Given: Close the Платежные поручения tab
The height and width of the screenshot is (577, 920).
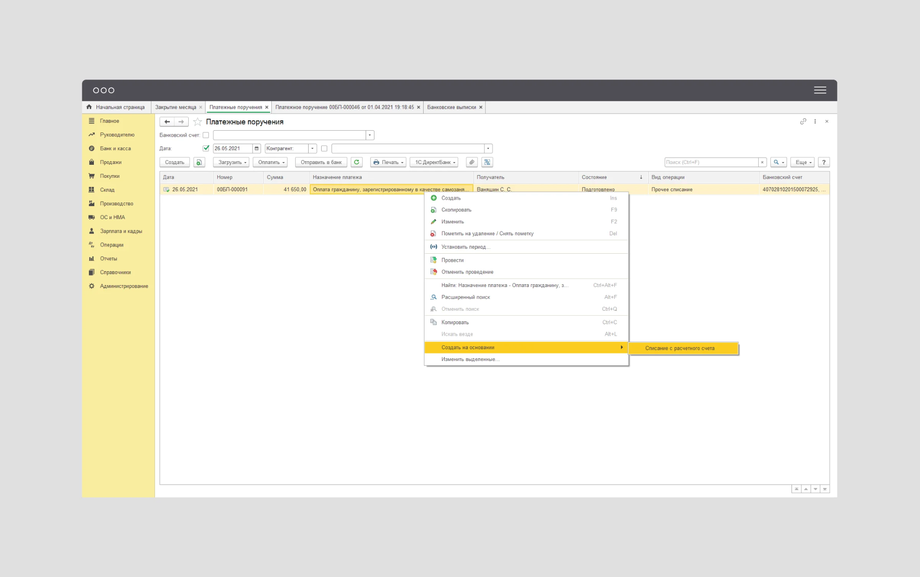Looking at the screenshot, I should pyautogui.click(x=267, y=107).
